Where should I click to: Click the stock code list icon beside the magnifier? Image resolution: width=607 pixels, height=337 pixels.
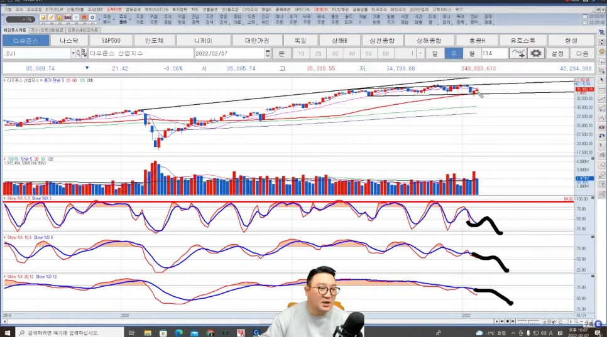click(x=84, y=53)
